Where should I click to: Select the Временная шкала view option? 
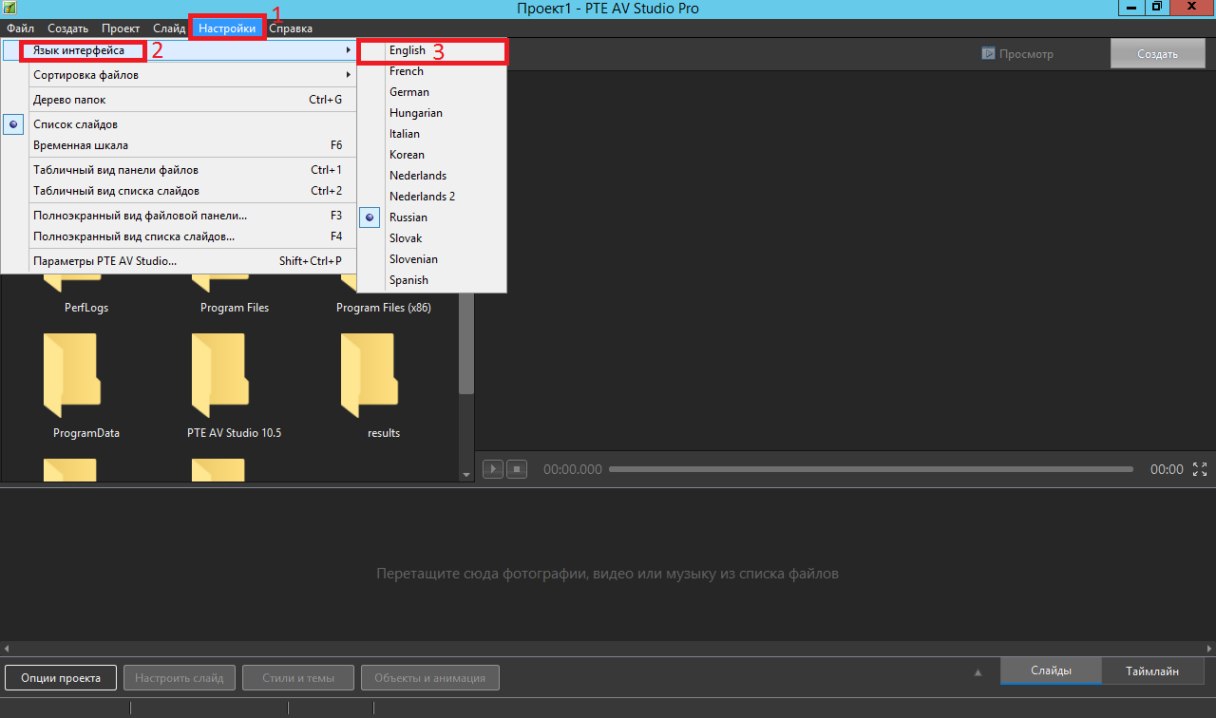pos(179,145)
